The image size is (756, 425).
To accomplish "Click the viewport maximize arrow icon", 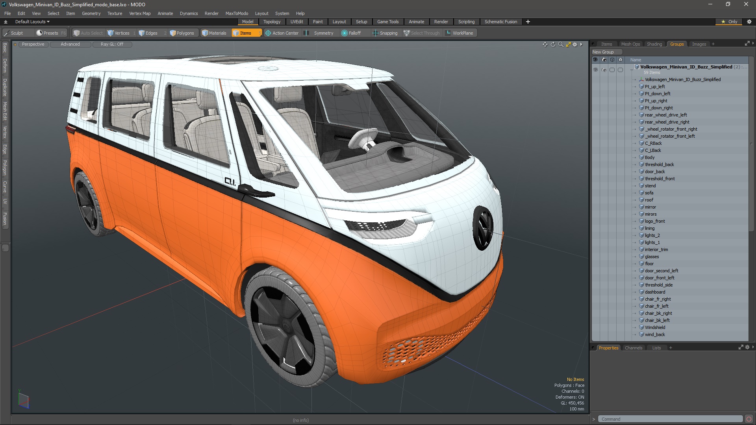I will pos(568,44).
